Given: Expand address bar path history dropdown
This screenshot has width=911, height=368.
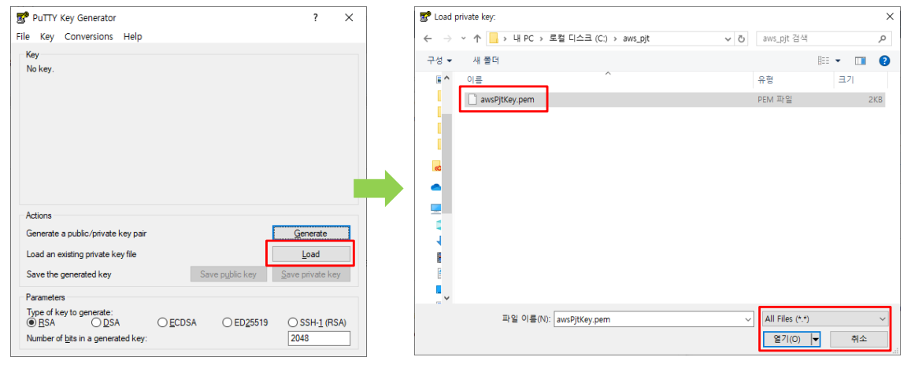Looking at the screenshot, I should coord(728,39).
